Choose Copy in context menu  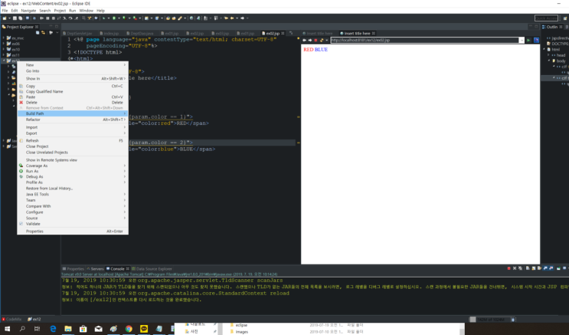click(x=73, y=86)
